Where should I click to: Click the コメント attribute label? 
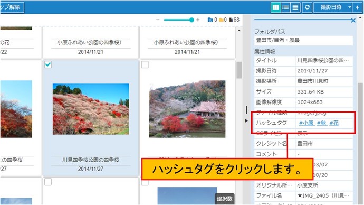pyautogui.click(x=266, y=154)
